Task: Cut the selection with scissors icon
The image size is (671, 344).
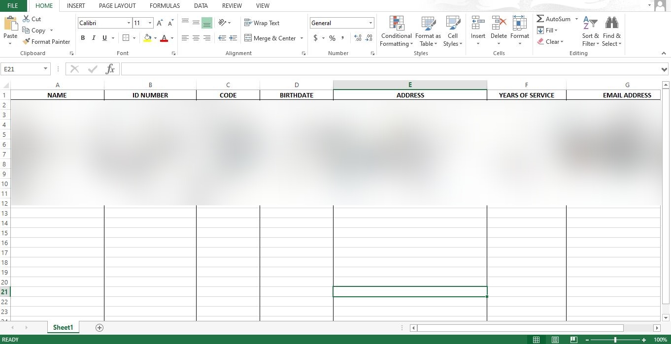Action: click(27, 19)
